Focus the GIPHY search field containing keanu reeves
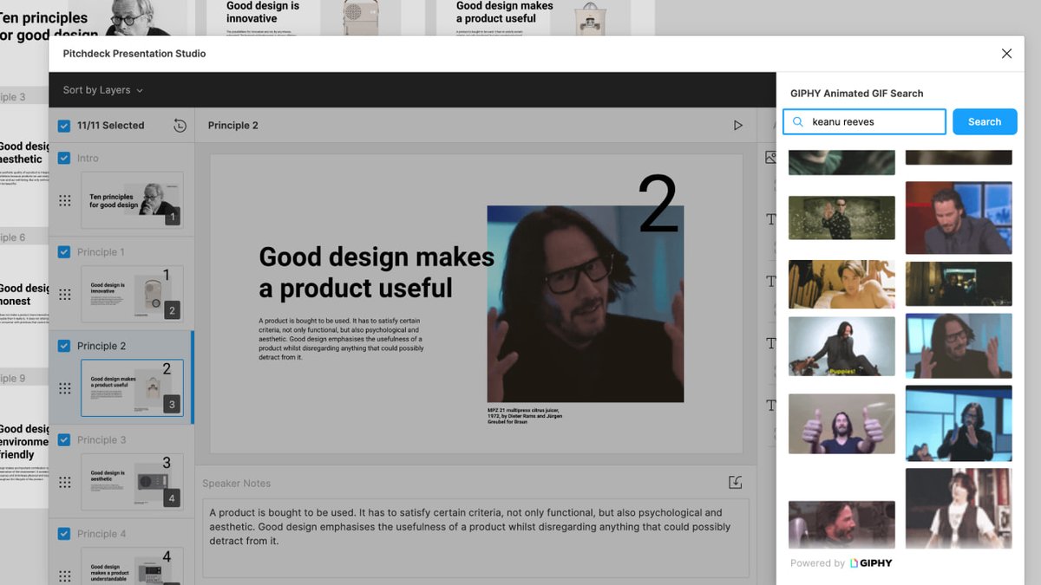Screen dimensions: 1041x585 (x=864, y=122)
